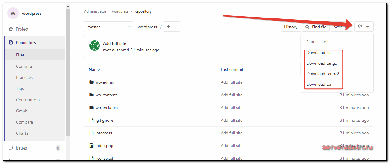
Task: Click the wordpress project name in sidebar
Action: pos(32,13)
